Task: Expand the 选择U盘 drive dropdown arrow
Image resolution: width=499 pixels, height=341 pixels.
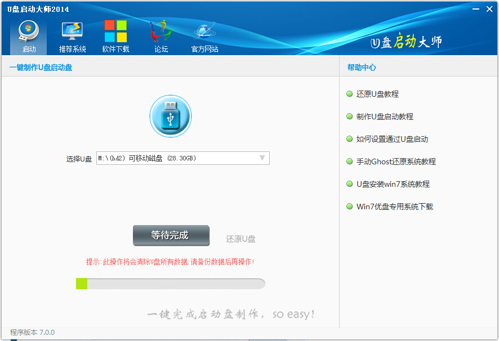Action: coord(262,158)
